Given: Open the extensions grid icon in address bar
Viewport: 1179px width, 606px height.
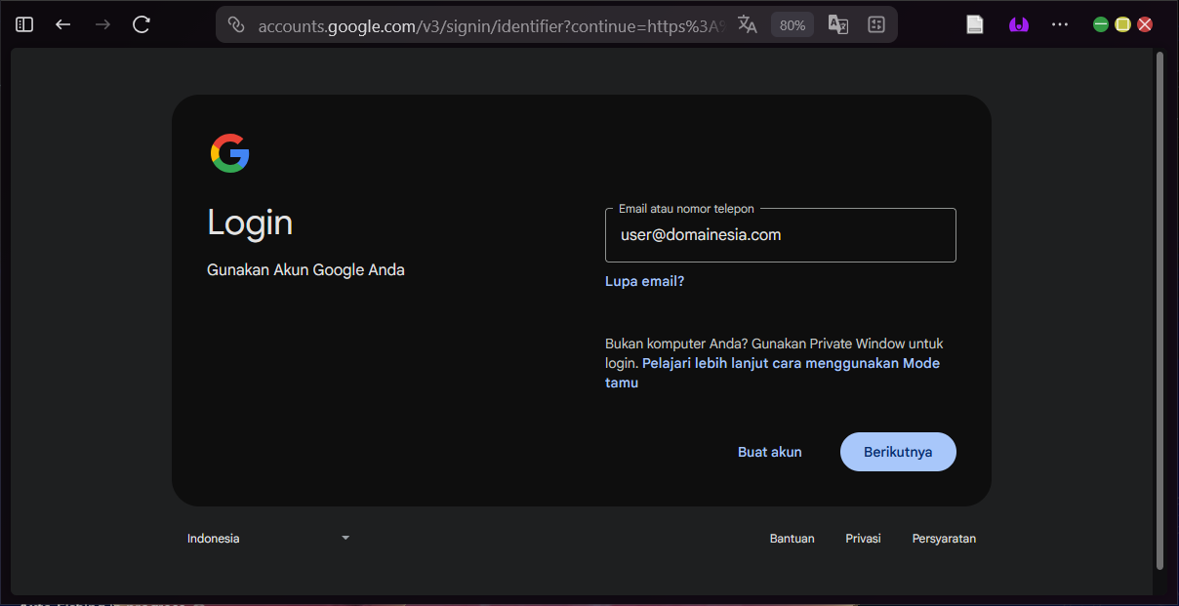Looking at the screenshot, I should [875, 24].
